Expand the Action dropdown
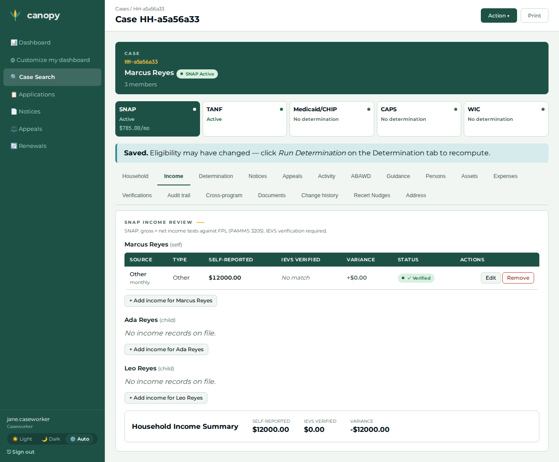 tap(499, 16)
